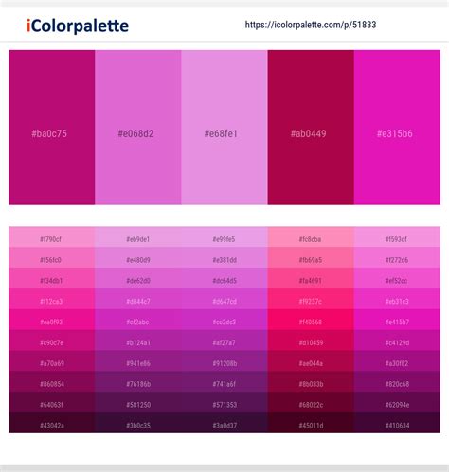Click the #3a0d37 dark shade

click(x=224, y=423)
